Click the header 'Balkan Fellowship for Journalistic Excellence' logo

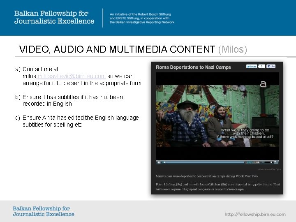(x=54, y=17)
